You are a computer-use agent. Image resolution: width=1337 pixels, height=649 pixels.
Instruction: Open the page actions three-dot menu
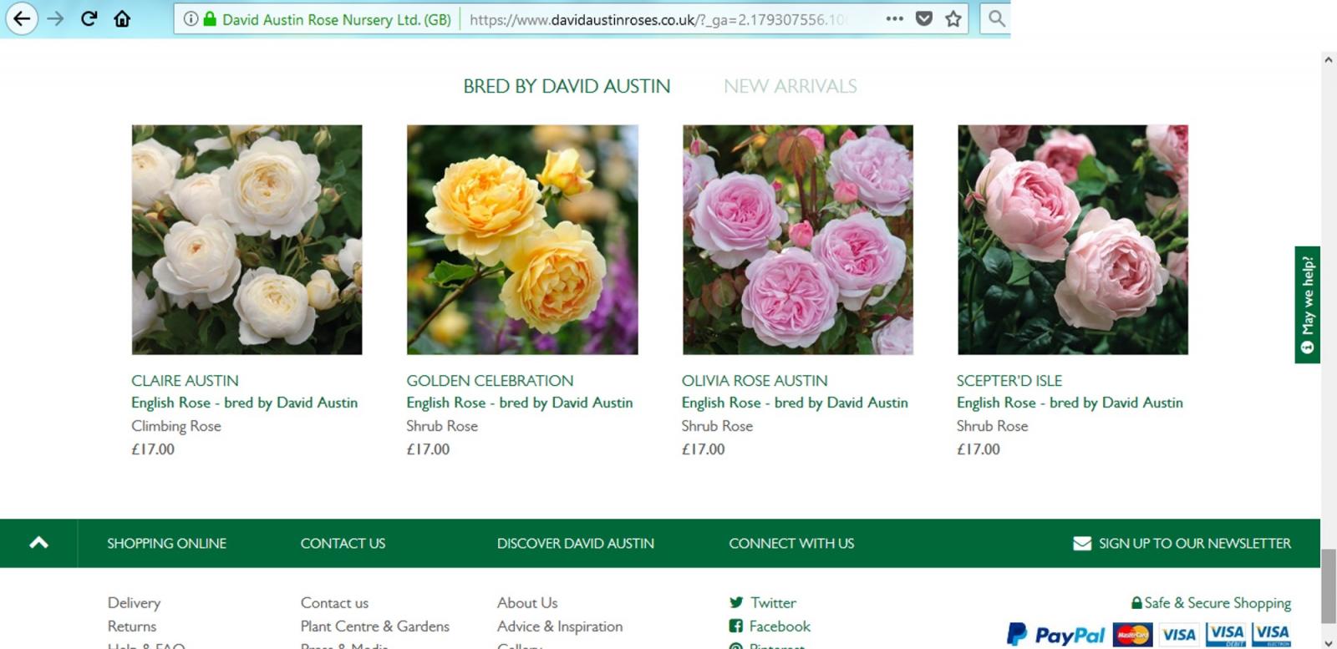click(894, 18)
